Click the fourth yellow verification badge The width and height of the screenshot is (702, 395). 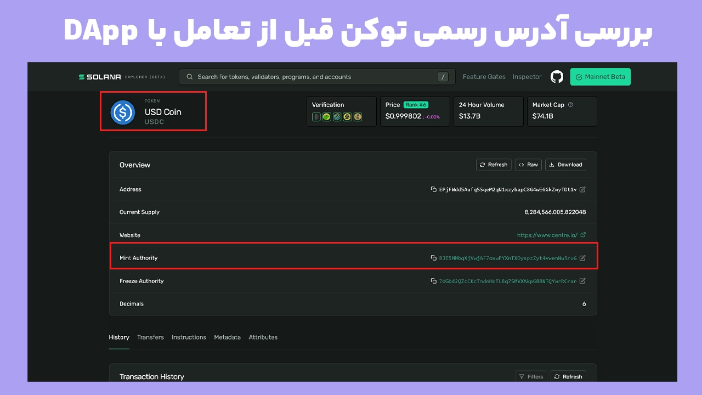click(347, 117)
